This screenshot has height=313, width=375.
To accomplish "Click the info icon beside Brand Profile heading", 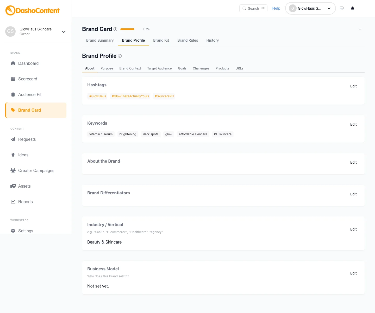I will (120, 56).
